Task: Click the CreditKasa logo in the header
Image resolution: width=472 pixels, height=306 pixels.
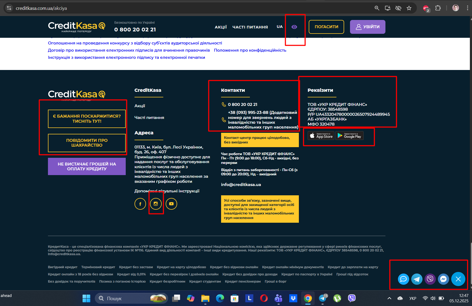Action: (x=77, y=27)
